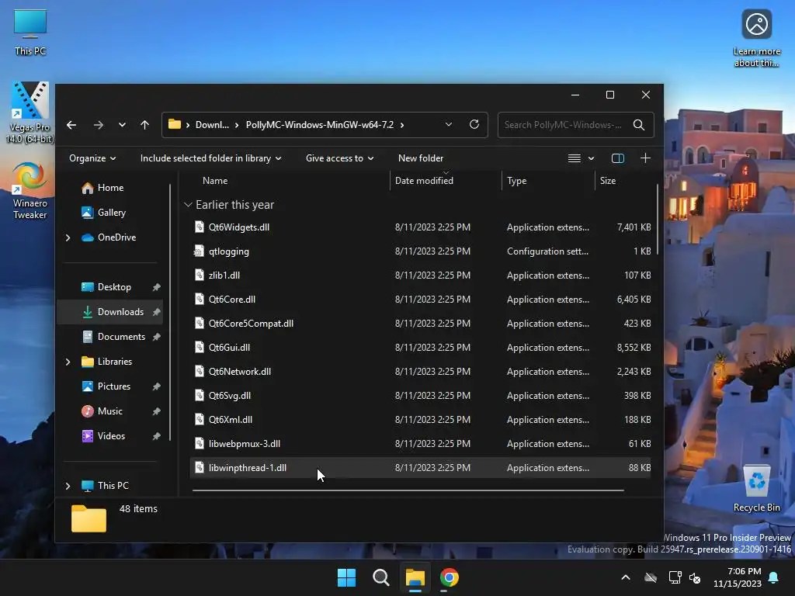Select the Qt6Xml.dll file
795x596 pixels.
(420, 420)
